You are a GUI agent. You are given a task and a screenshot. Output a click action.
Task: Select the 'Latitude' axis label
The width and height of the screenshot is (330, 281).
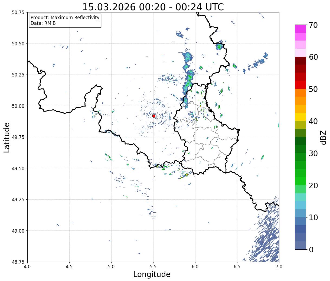click(x=7, y=138)
